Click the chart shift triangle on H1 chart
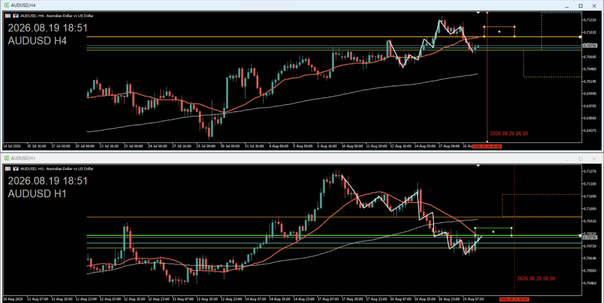 click(x=478, y=166)
